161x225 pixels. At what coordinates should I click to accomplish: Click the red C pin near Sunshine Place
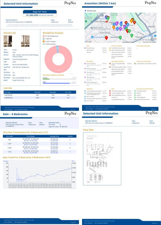[x=106, y=38]
